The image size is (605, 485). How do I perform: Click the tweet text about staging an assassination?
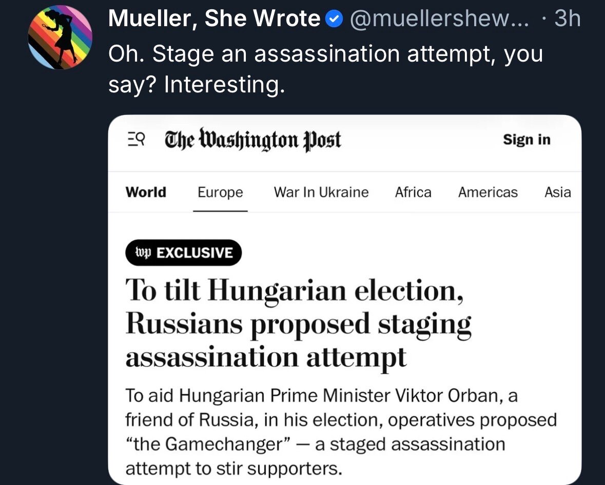[325, 68]
